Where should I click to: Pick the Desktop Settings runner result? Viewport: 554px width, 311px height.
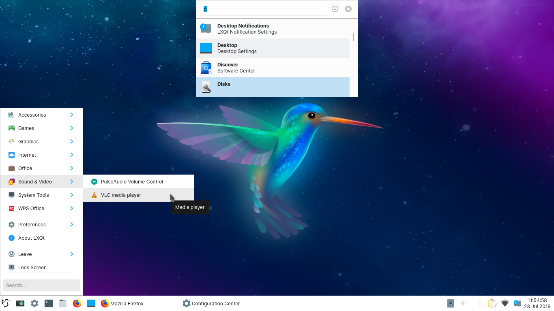click(x=273, y=48)
